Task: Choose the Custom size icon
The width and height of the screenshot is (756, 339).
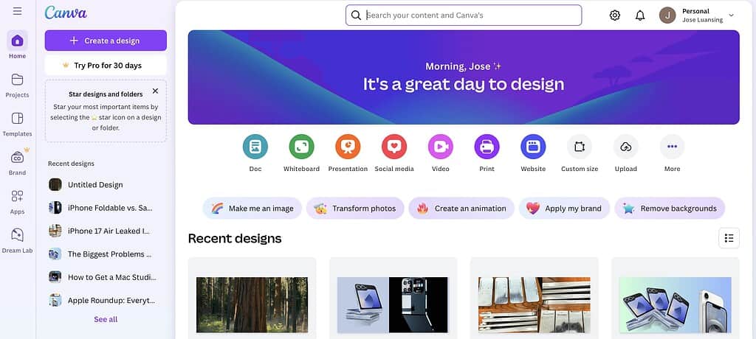Action: click(x=579, y=147)
